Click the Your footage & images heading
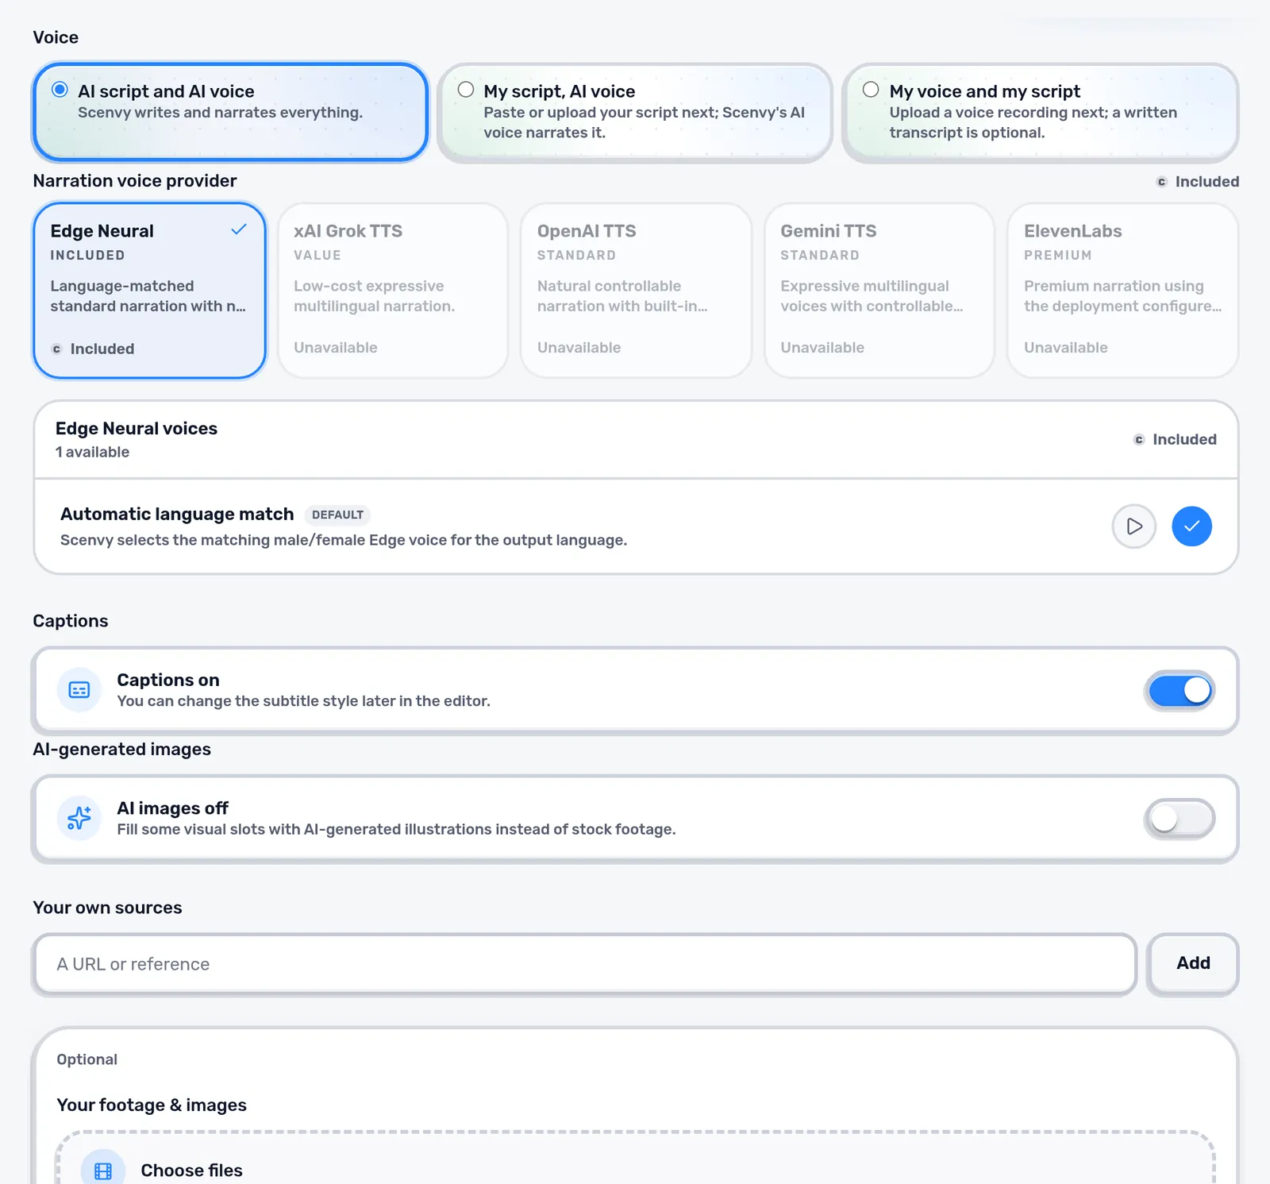This screenshot has height=1184, width=1270. 152,1105
